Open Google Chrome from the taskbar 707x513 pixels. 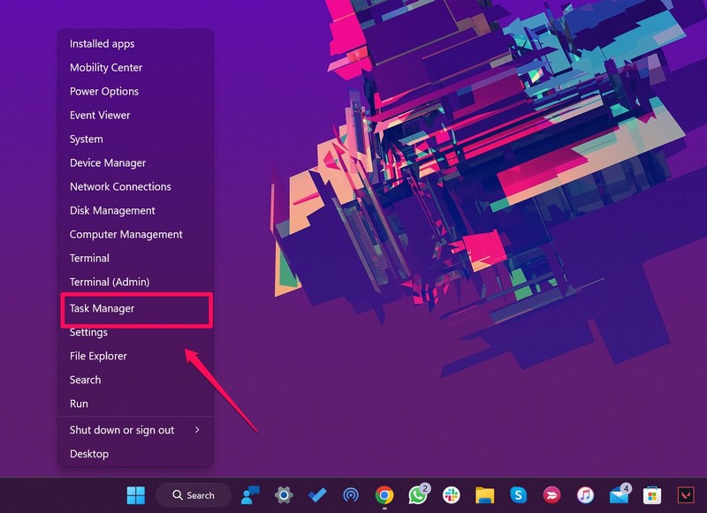[384, 494]
